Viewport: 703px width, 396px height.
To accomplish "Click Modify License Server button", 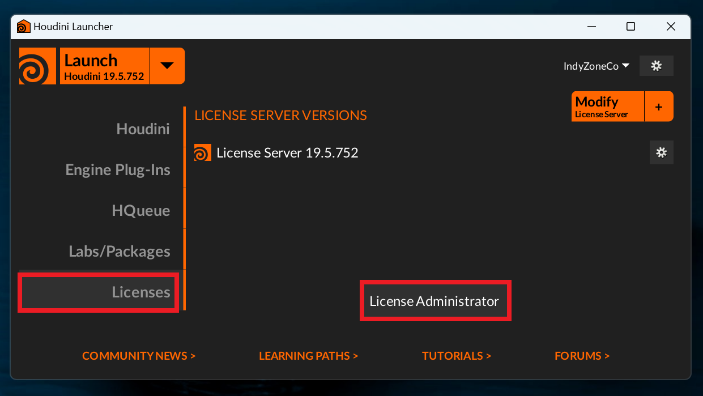I will tap(607, 107).
